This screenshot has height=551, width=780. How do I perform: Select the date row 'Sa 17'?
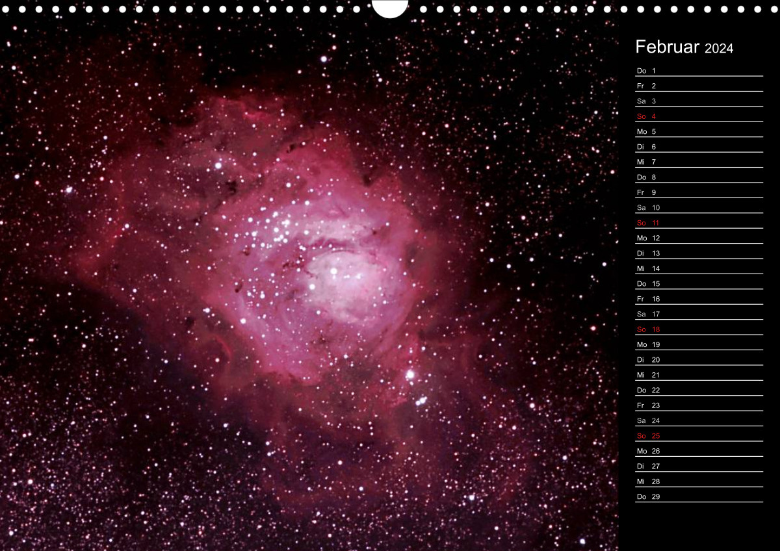click(699, 313)
